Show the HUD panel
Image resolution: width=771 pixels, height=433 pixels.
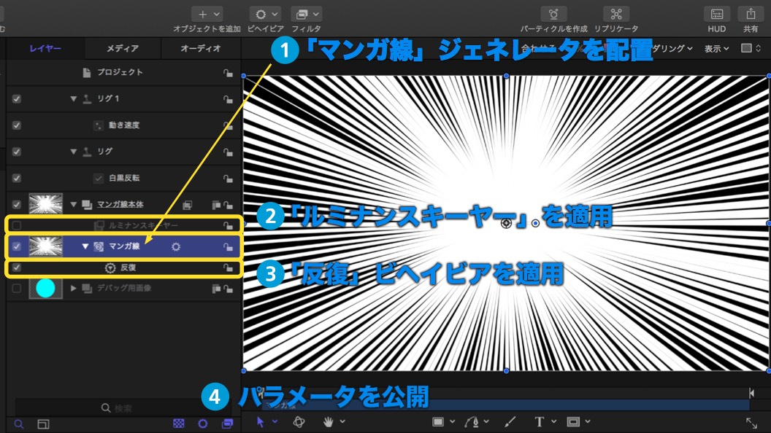coord(717,15)
